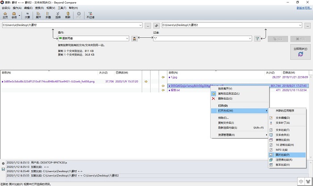Select the 报告.txt file in right pane

(x=174, y=90)
